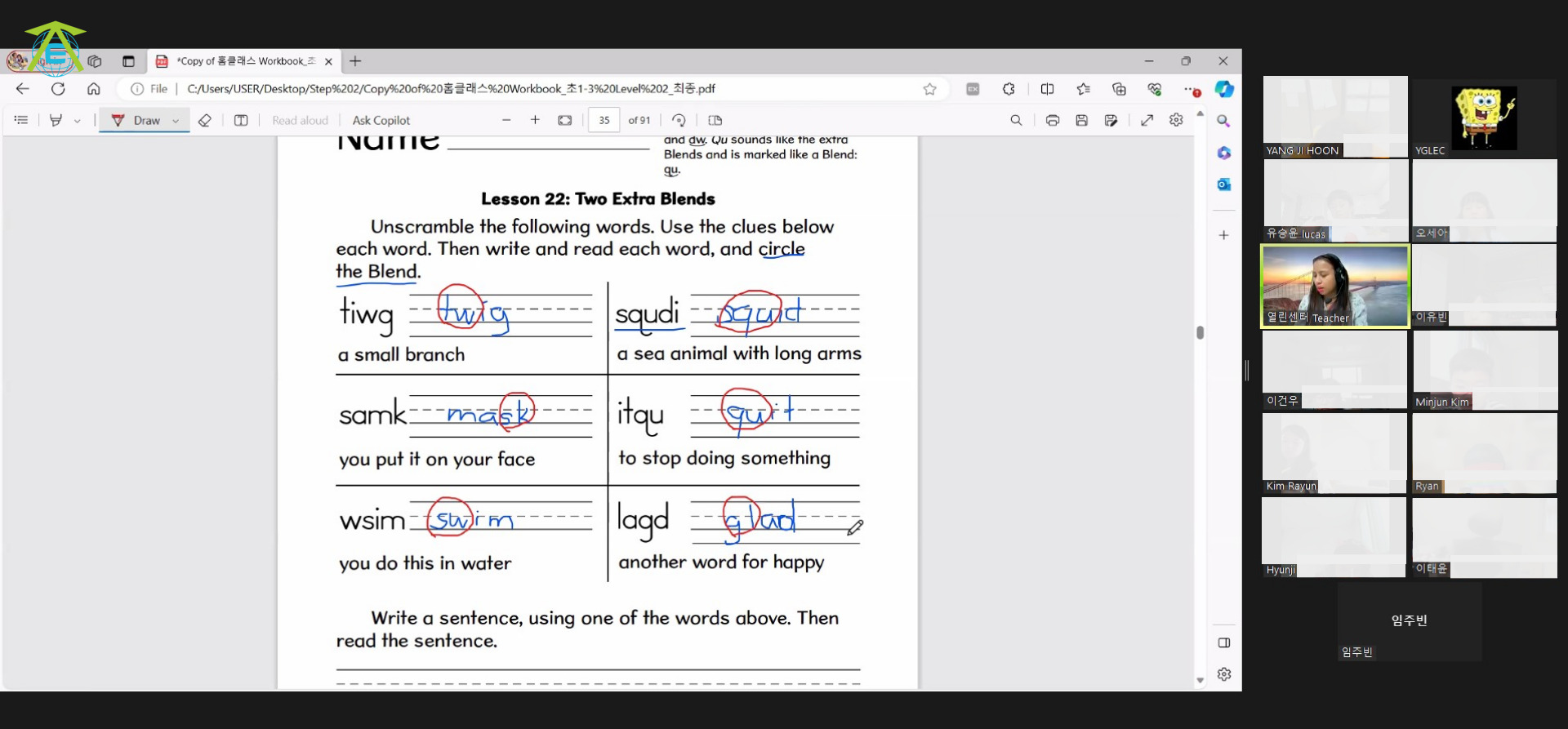
Task: Expand the Highlight color dropdown arrow
Action: click(x=77, y=121)
